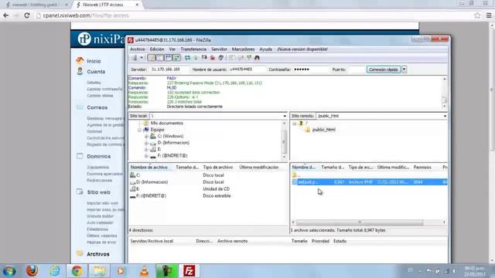
Task: Click the Windows Start button
Action: 9,271
